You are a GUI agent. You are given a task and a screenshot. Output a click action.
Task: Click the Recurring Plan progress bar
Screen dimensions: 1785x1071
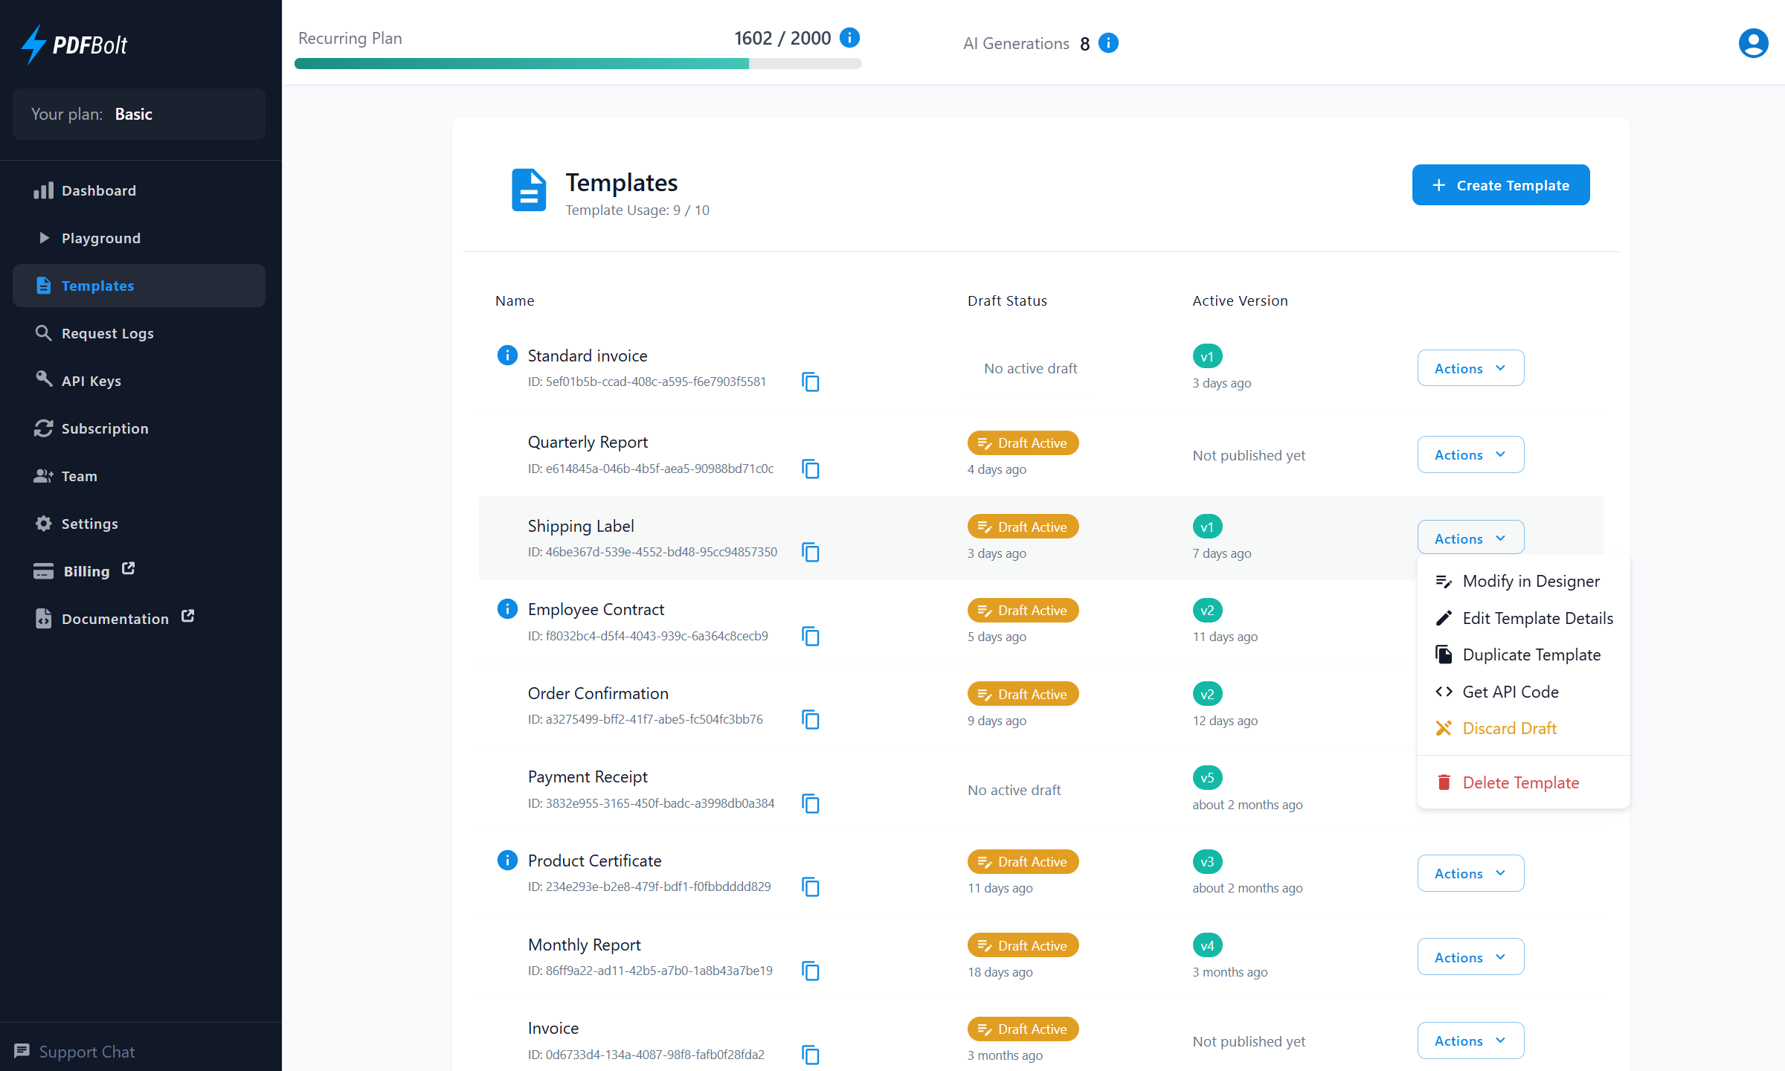tap(578, 64)
